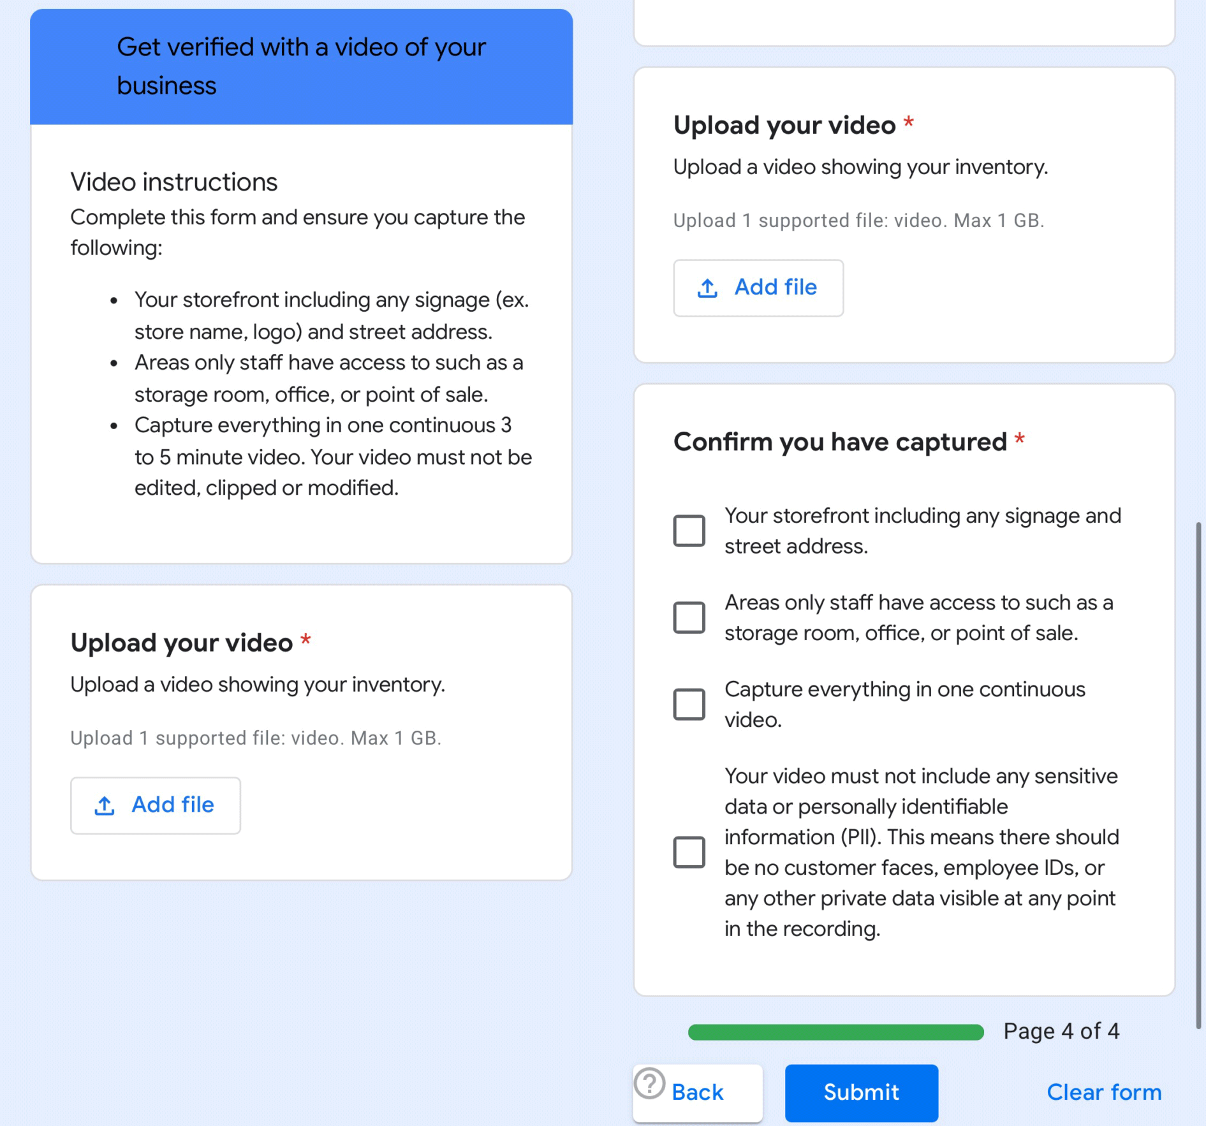Click the left card's Upload your video heading

click(x=182, y=643)
